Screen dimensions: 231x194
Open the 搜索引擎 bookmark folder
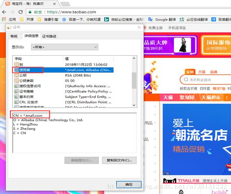(x=48, y=19)
